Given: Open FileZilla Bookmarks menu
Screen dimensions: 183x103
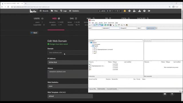Looking at the screenshot, I should pyautogui.click(x=111, y=23).
